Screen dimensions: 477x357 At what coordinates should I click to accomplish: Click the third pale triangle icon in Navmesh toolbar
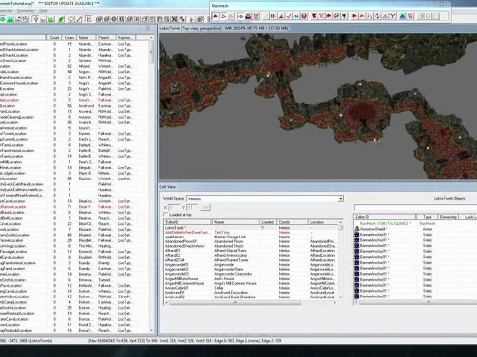pos(231,16)
